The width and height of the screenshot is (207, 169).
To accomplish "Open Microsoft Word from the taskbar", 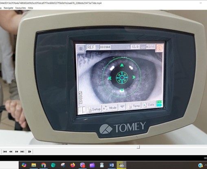I will [112, 165].
